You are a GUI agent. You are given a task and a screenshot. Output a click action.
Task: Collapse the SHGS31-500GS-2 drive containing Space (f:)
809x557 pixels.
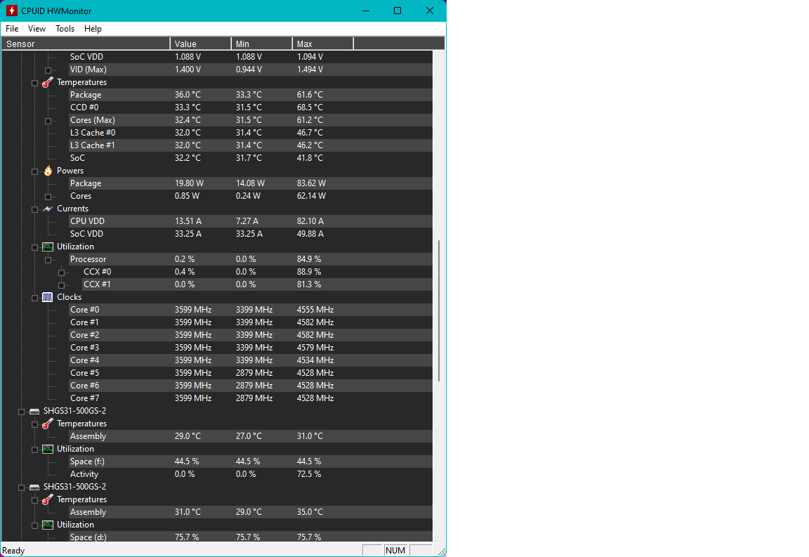click(21, 412)
